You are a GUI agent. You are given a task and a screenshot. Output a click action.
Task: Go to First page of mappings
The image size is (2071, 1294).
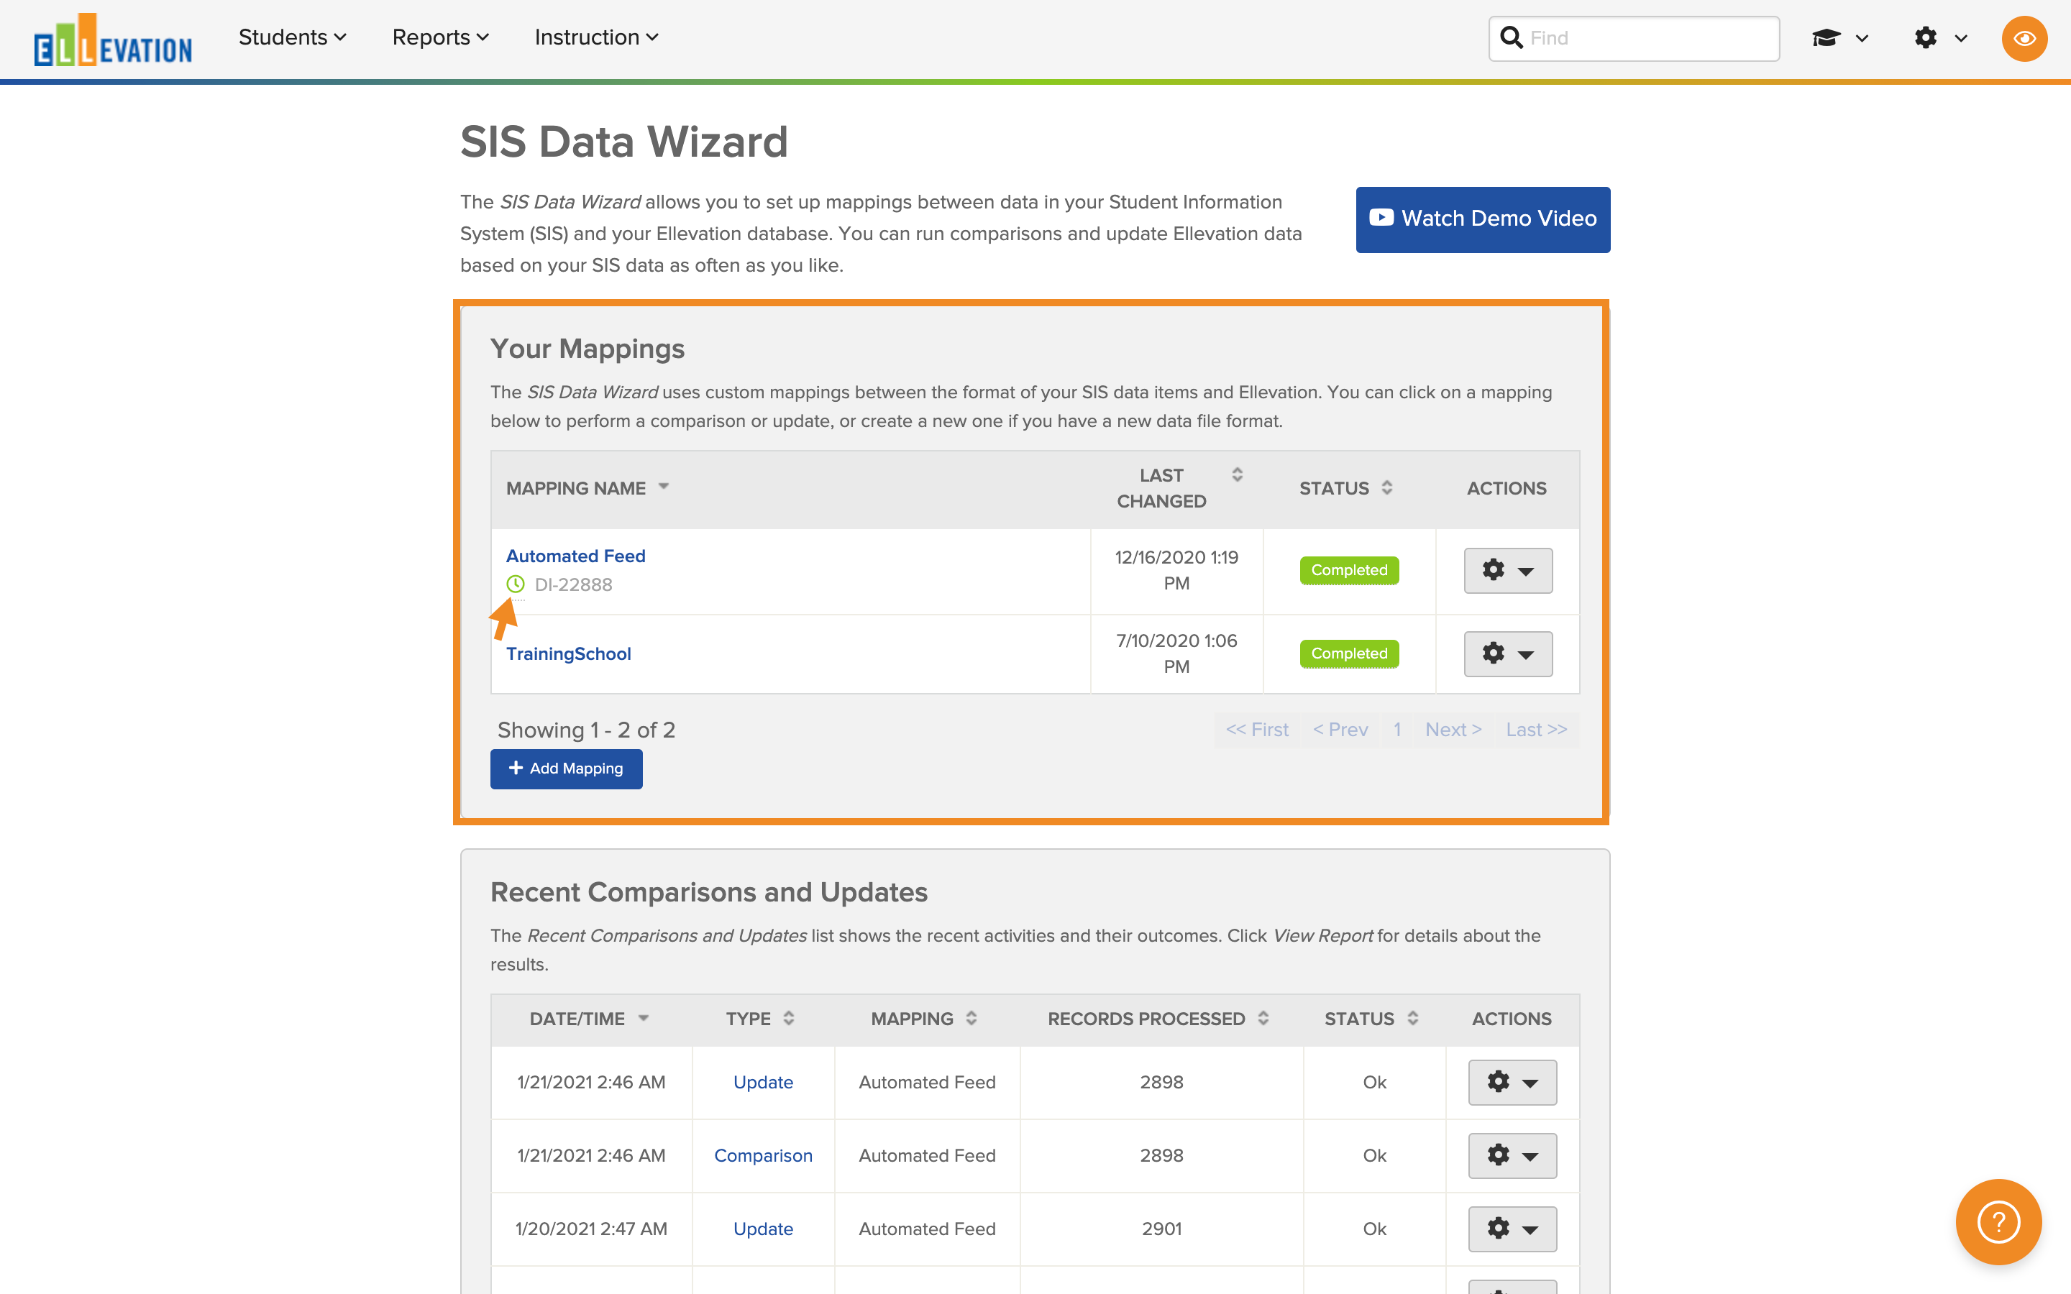pos(1257,730)
